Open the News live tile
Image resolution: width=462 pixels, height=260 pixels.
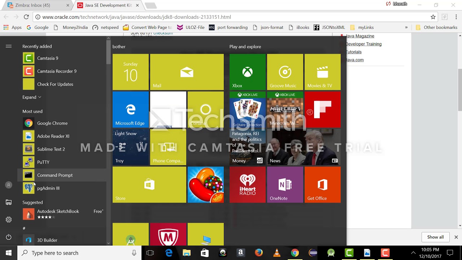pyautogui.click(x=304, y=147)
